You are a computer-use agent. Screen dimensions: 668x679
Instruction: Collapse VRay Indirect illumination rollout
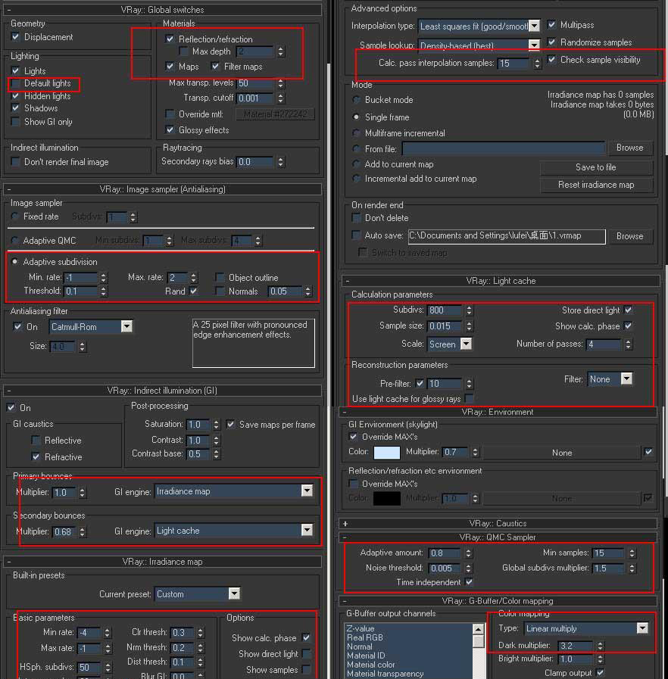click(162, 391)
